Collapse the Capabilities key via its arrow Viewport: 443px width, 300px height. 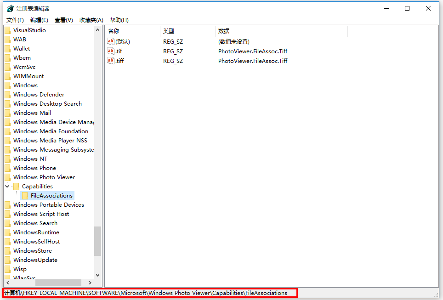click(x=7, y=186)
